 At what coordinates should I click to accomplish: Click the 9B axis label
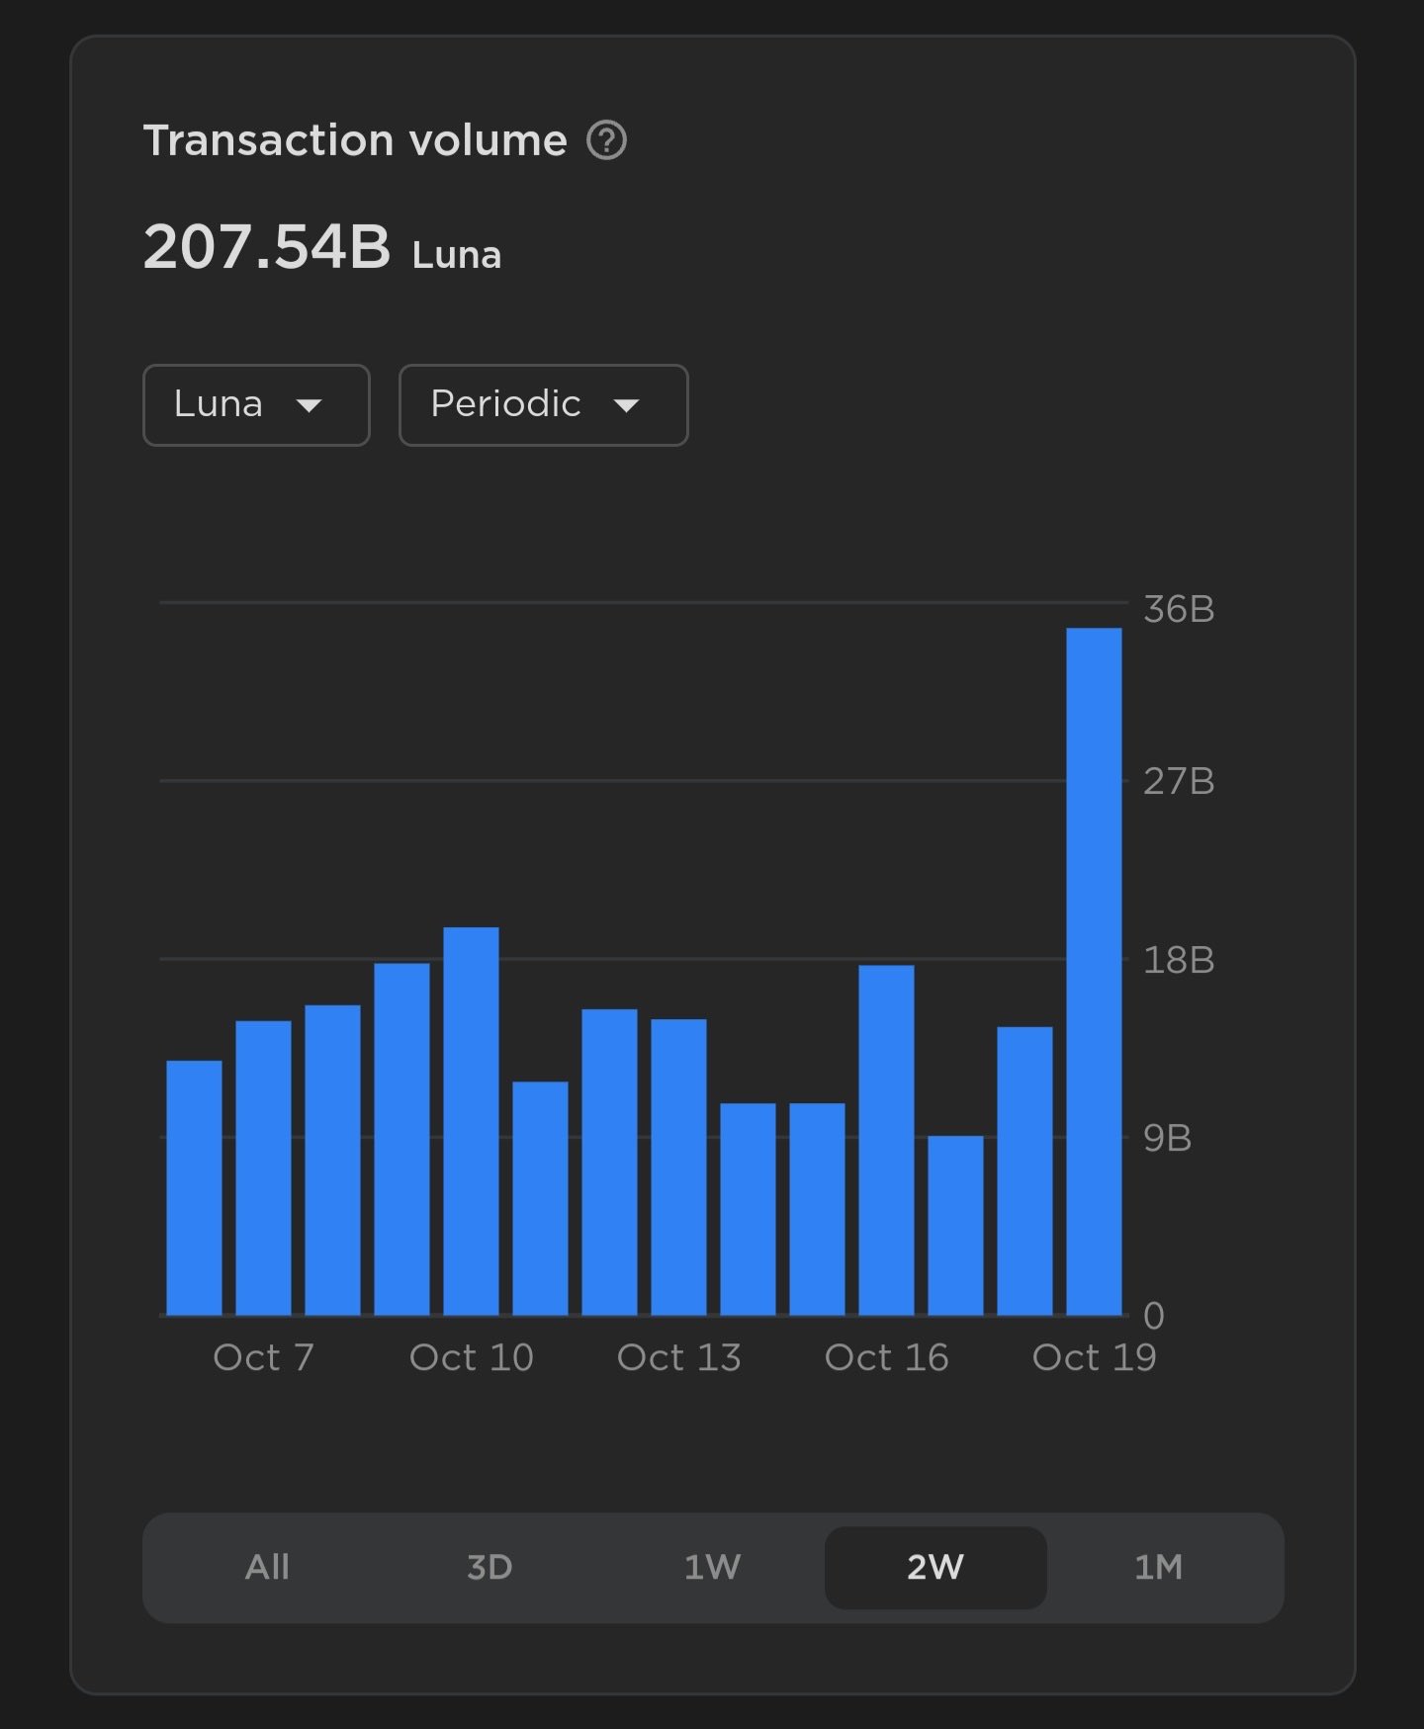coord(1167,1138)
